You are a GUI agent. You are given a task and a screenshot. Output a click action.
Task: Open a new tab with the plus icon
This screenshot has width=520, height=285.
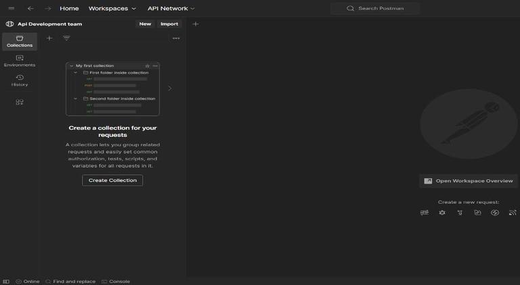(196, 24)
